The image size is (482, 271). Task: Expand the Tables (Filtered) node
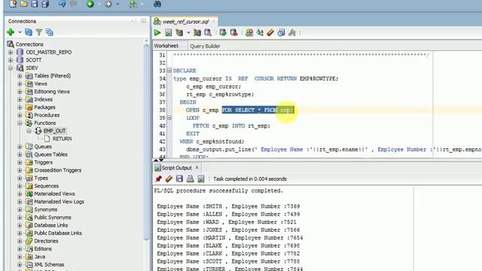[20, 75]
